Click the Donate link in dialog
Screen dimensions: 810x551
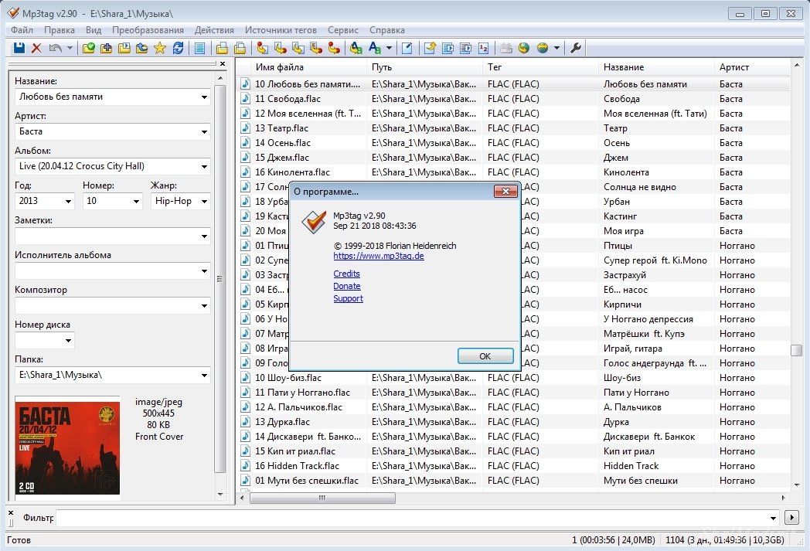point(346,286)
